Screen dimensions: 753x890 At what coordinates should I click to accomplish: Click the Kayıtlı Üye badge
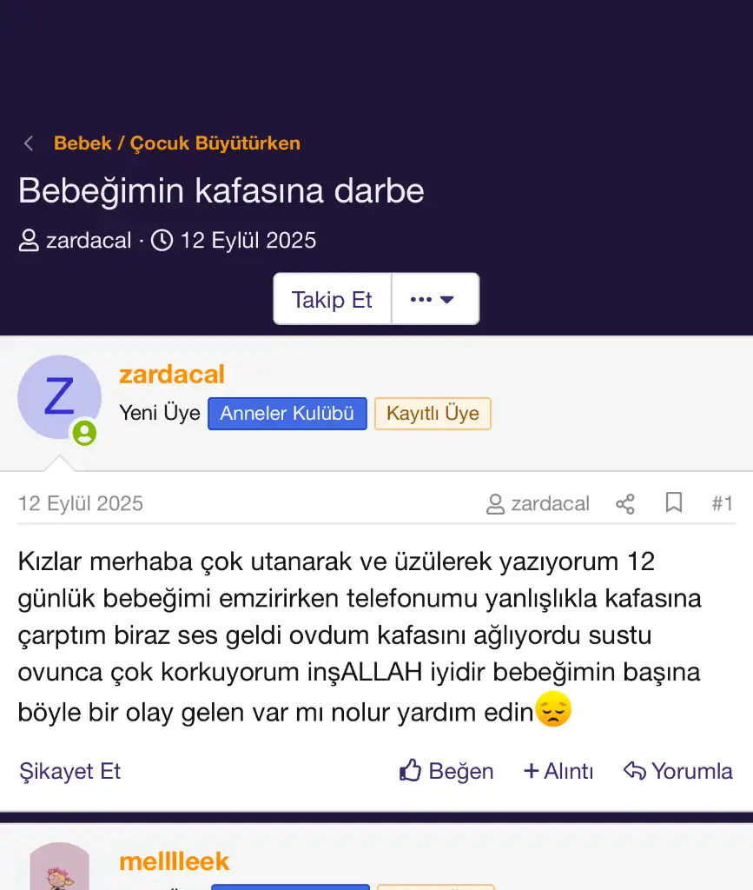pos(433,414)
